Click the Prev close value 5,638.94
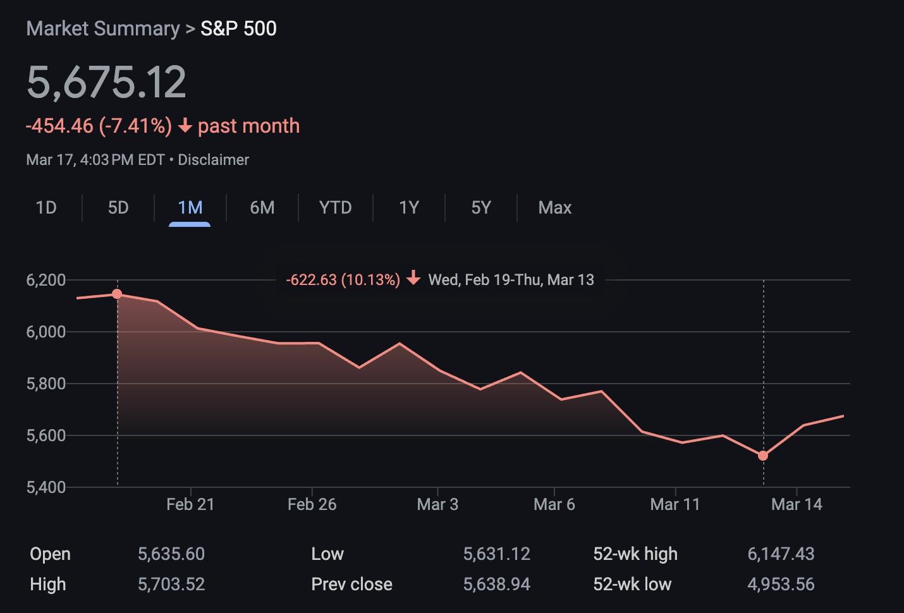The height and width of the screenshot is (613, 904). (x=496, y=584)
